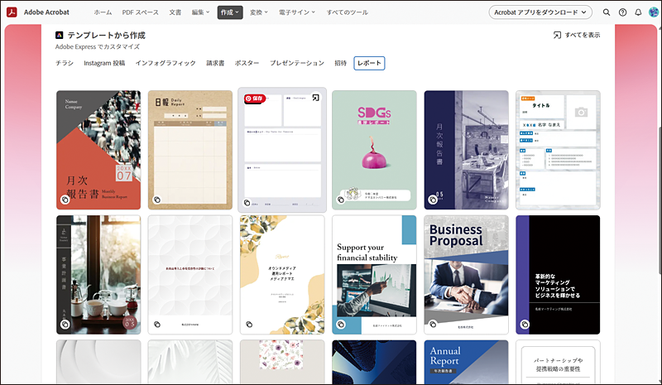Click multi-page icon on Business Proposal template

(433, 325)
